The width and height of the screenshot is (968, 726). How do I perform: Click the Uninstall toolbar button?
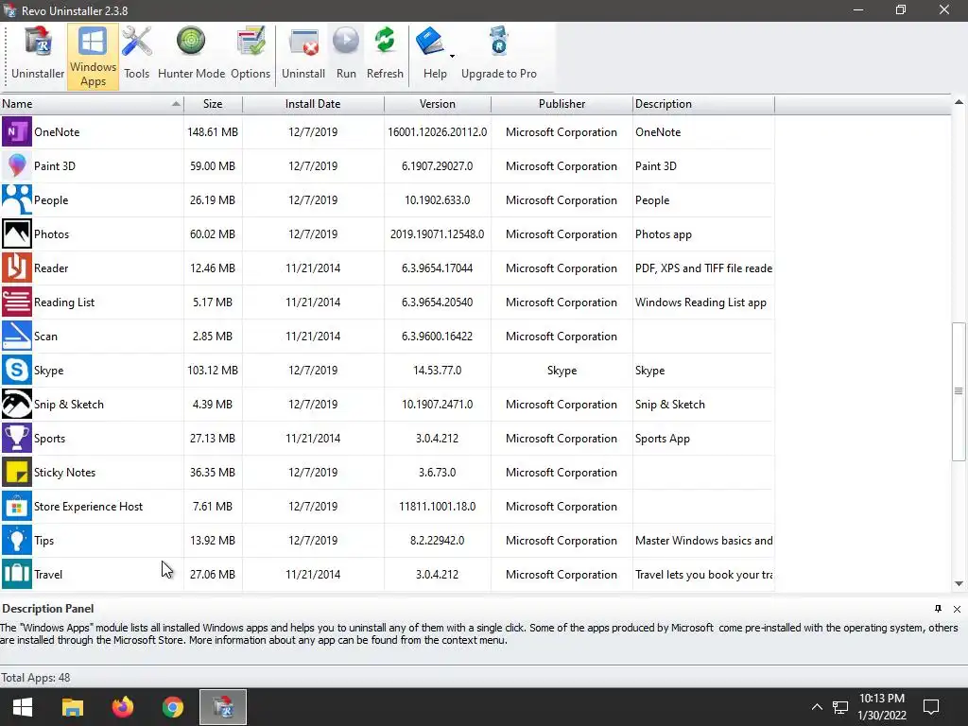(303, 56)
